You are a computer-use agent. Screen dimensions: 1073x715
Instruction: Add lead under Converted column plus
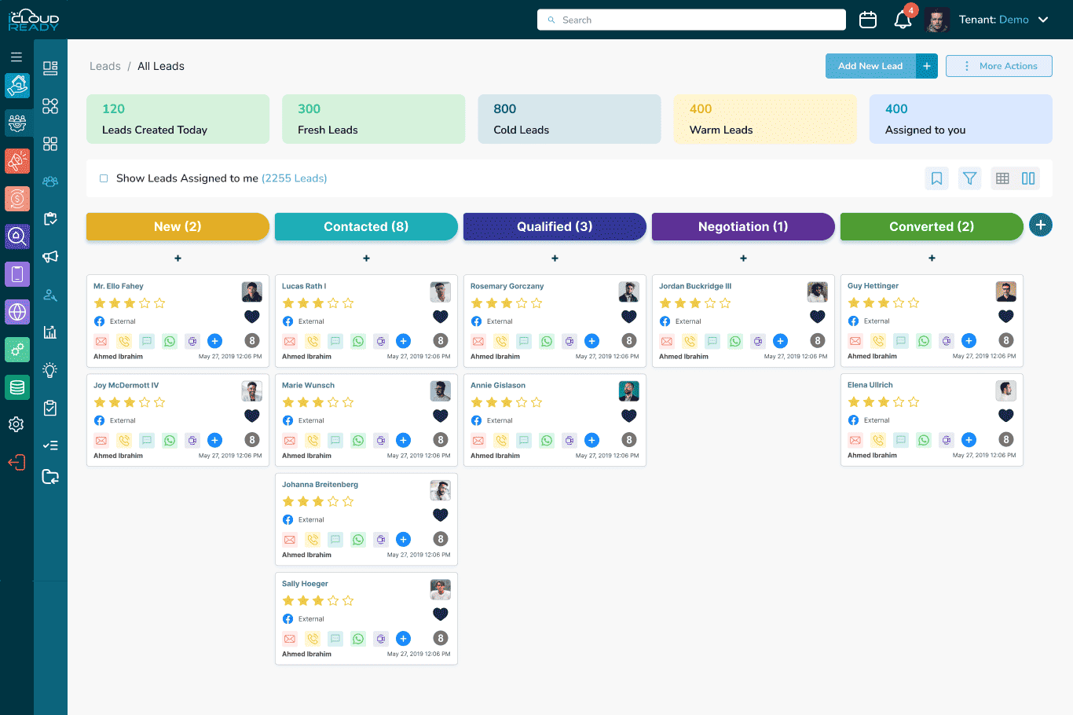click(x=932, y=258)
